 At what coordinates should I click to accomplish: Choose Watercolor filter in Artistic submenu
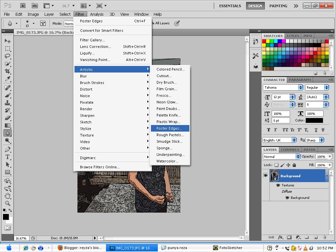[170, 161]
